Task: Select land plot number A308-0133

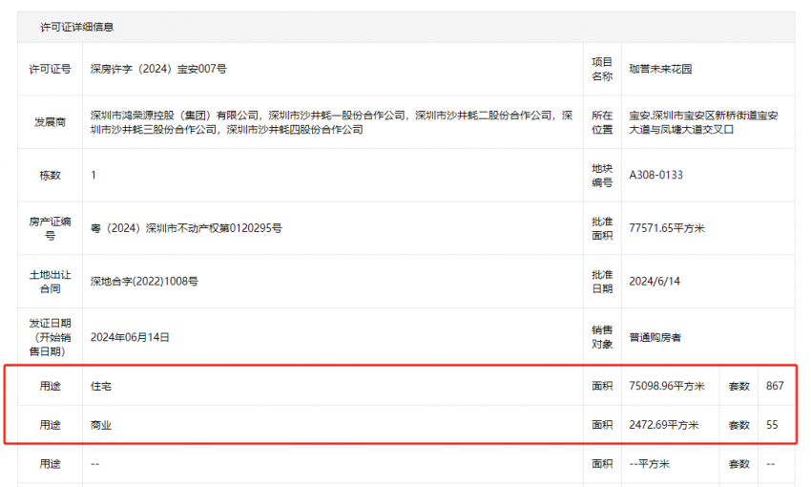Action: tap(655, 175)
